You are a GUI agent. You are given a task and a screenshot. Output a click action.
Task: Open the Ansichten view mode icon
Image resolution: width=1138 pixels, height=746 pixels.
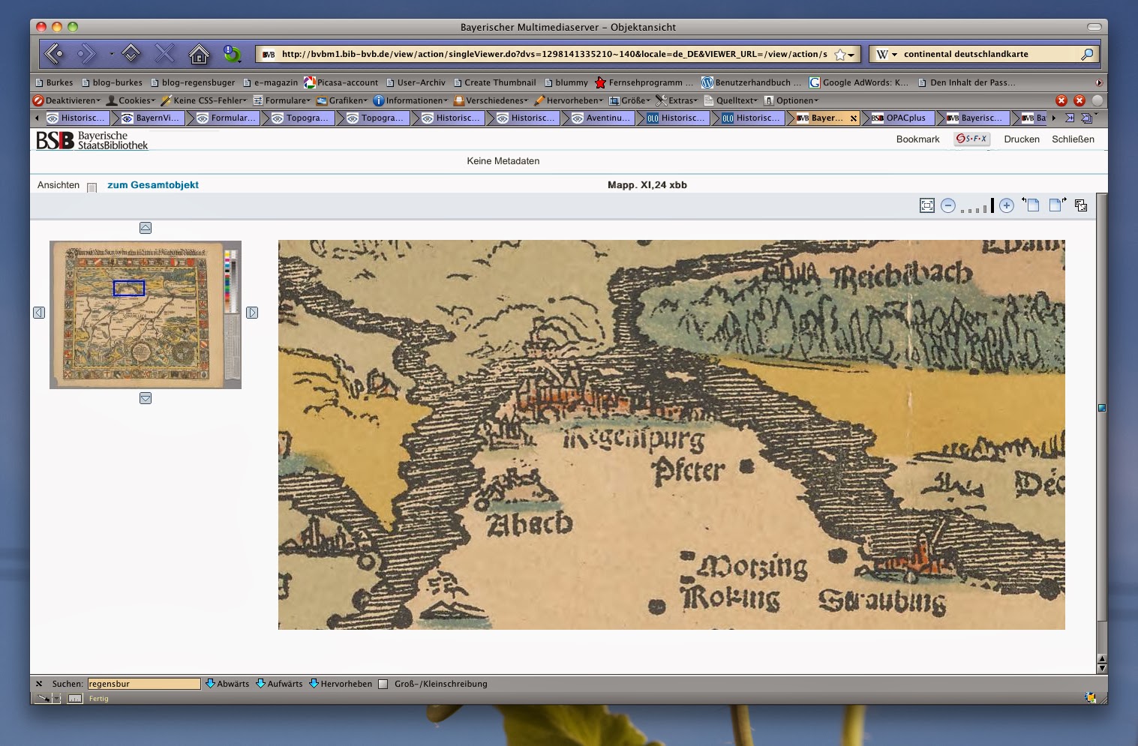tap(92, 187)
